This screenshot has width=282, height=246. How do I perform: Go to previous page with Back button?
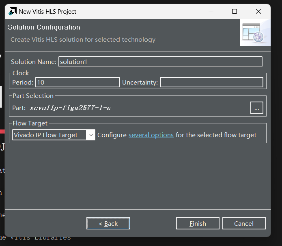coord(108,223)
